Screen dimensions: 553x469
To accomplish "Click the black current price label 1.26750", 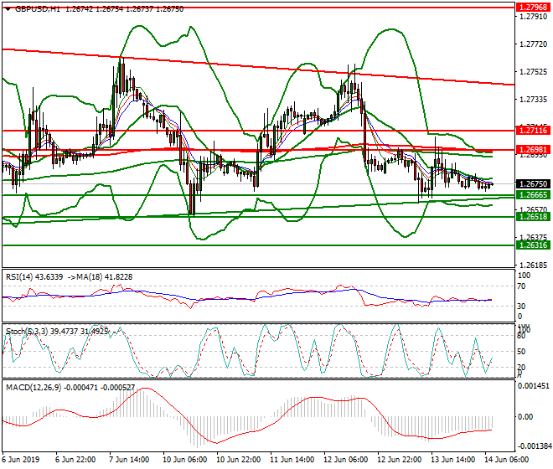I will pyautogui.click(x=533, y=183).
